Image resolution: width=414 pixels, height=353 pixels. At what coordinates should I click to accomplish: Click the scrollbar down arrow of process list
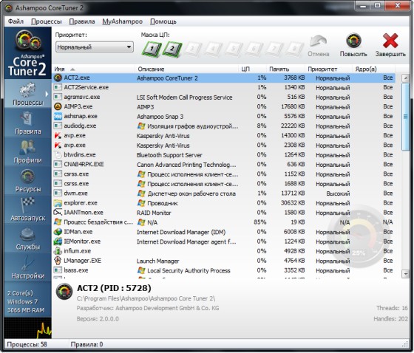405,274
